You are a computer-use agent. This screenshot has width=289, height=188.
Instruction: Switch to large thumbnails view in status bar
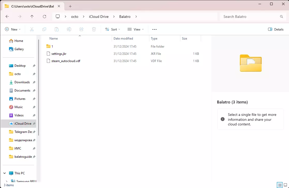285,185
